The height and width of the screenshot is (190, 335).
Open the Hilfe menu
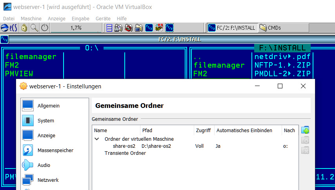click(x=122, y=18)
